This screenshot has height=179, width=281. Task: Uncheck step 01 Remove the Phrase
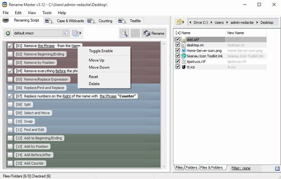[10, 46]
